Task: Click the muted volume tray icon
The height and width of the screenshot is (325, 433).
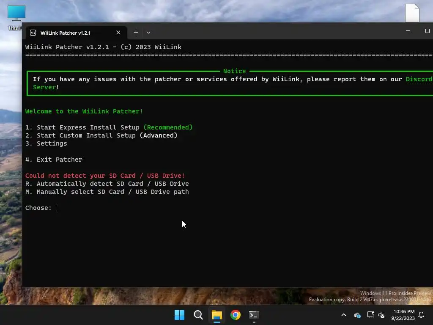Action: [x=381, y=315]
